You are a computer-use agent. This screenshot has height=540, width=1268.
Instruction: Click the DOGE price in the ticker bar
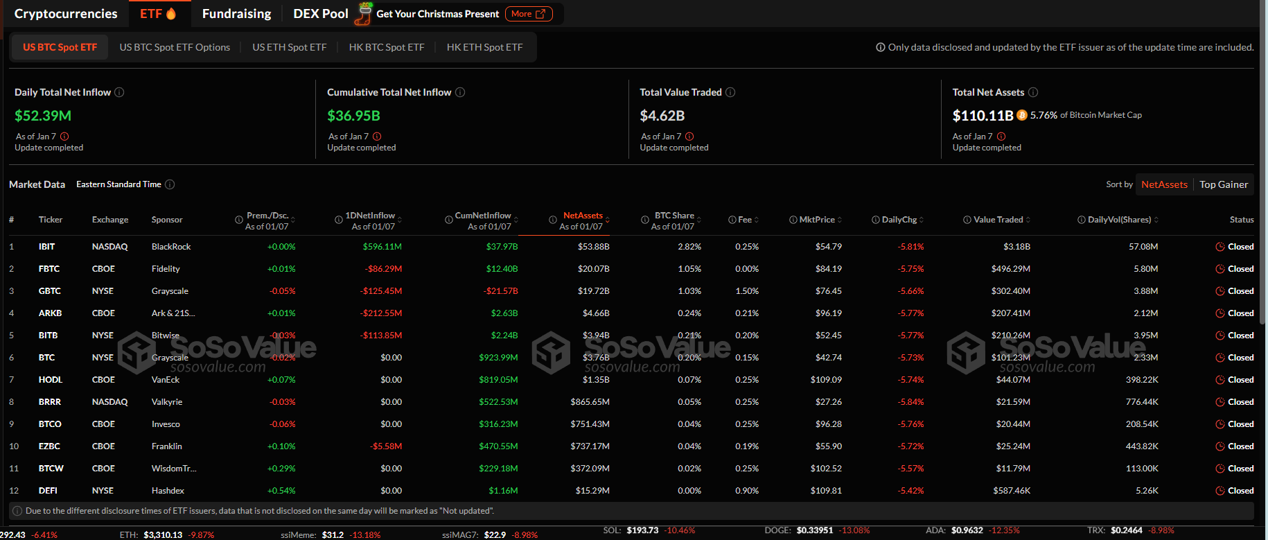tap(815, 530)
